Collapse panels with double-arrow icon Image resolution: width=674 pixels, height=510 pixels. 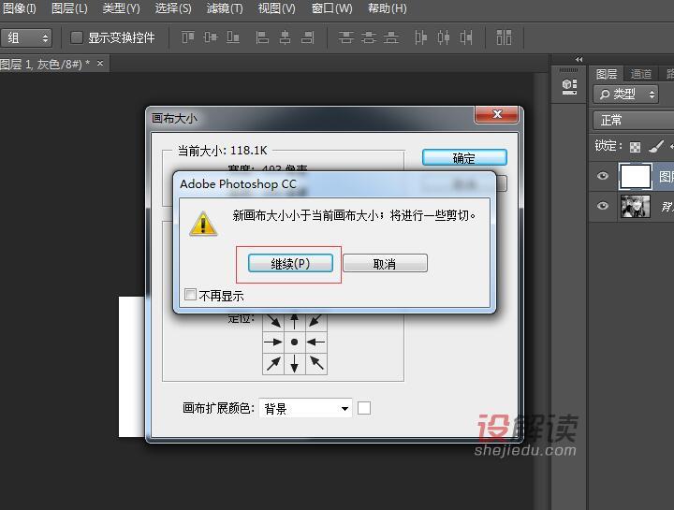[579, 59]
